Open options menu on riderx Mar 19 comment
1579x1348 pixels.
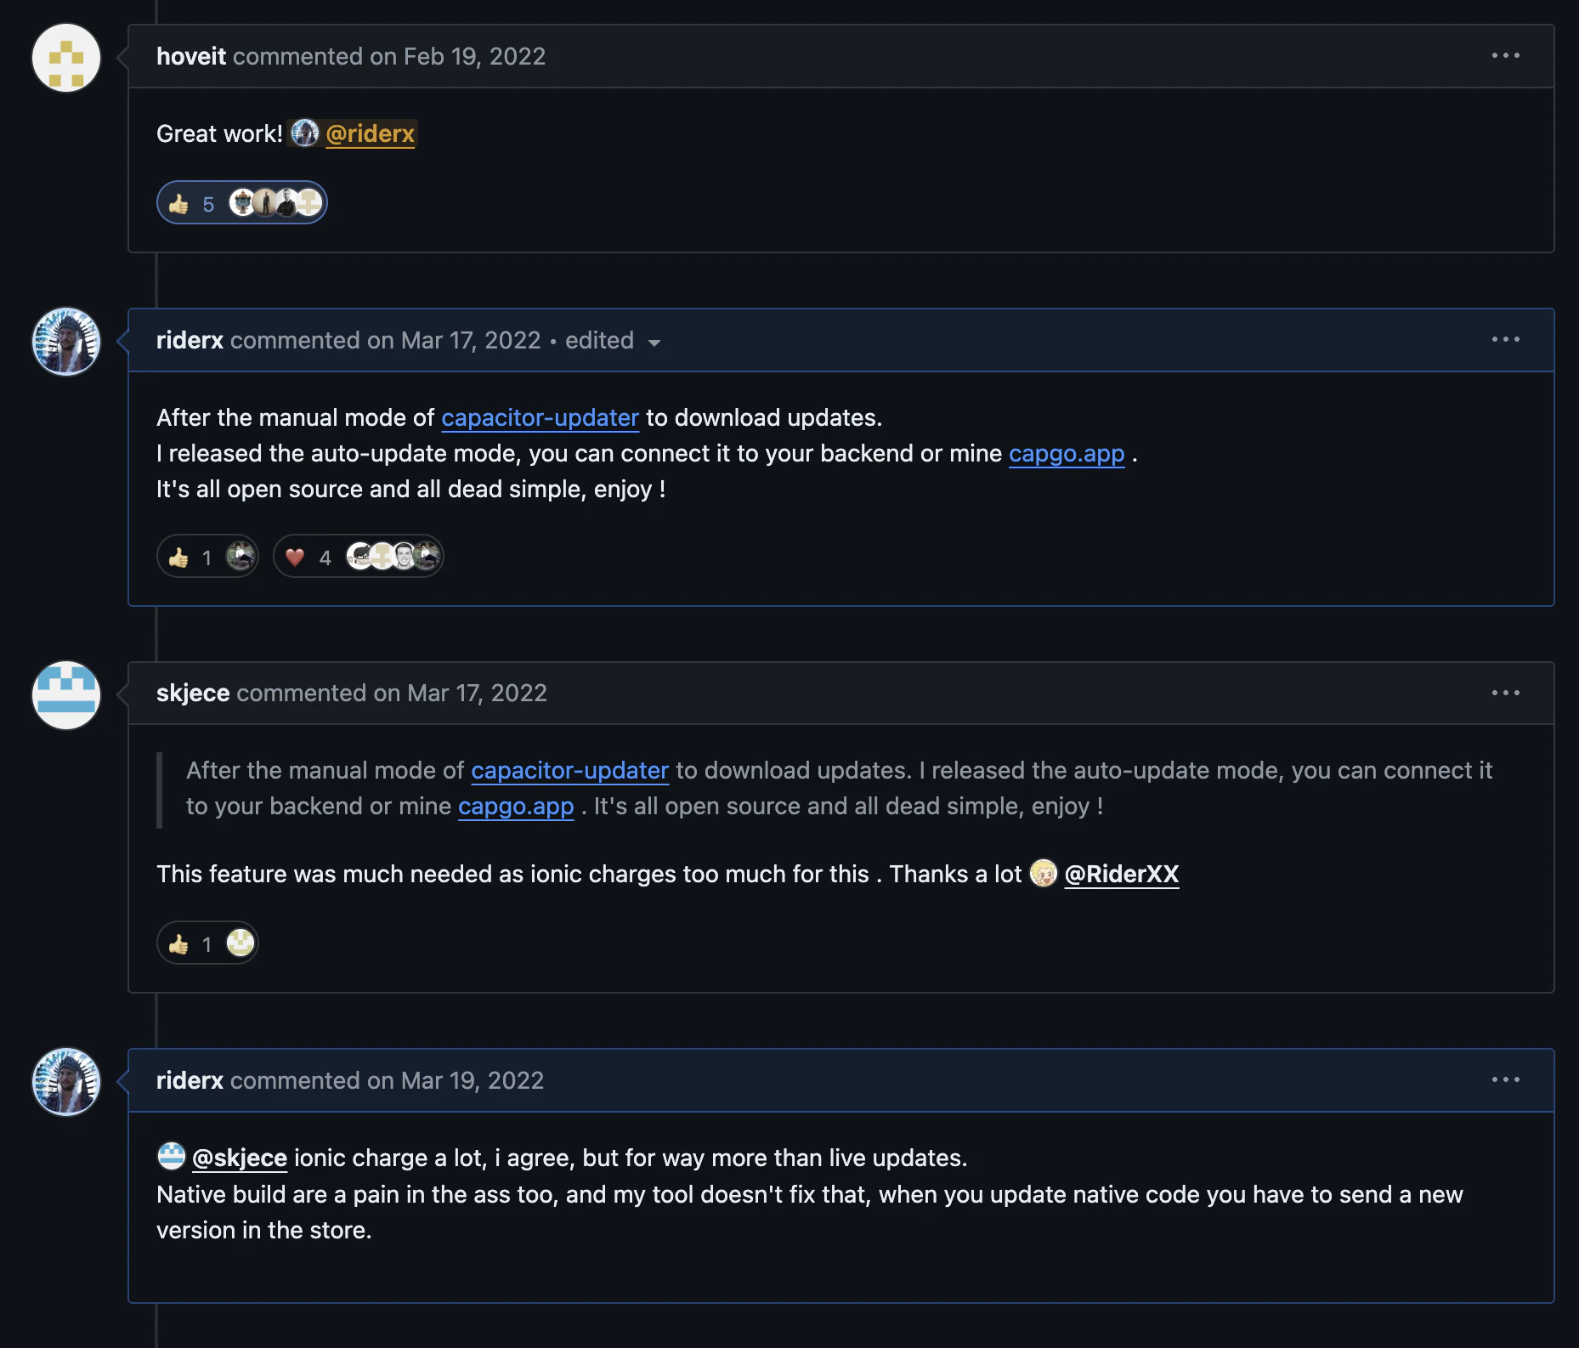coord(1505,1079)
